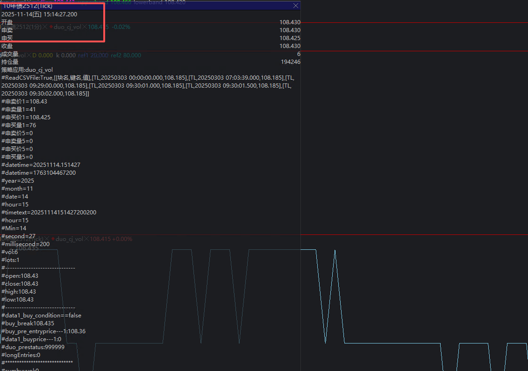Click the ref2 80.000 indicator parameter
528x371 pixels.
click(x=126, y=55)
